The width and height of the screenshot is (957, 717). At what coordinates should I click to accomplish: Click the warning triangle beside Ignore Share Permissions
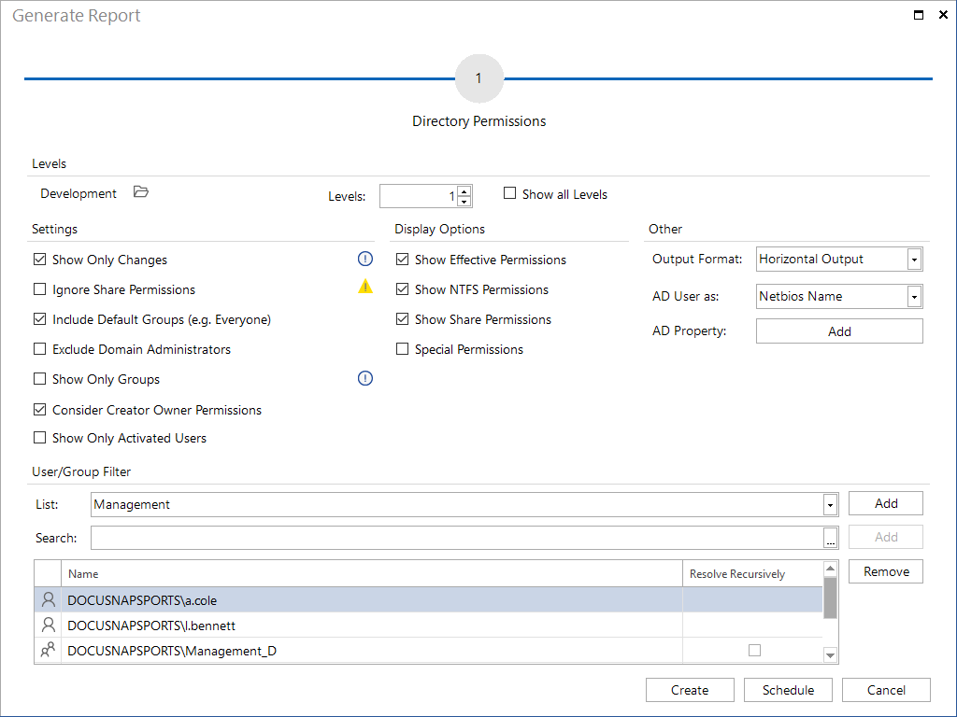point(365,286)
